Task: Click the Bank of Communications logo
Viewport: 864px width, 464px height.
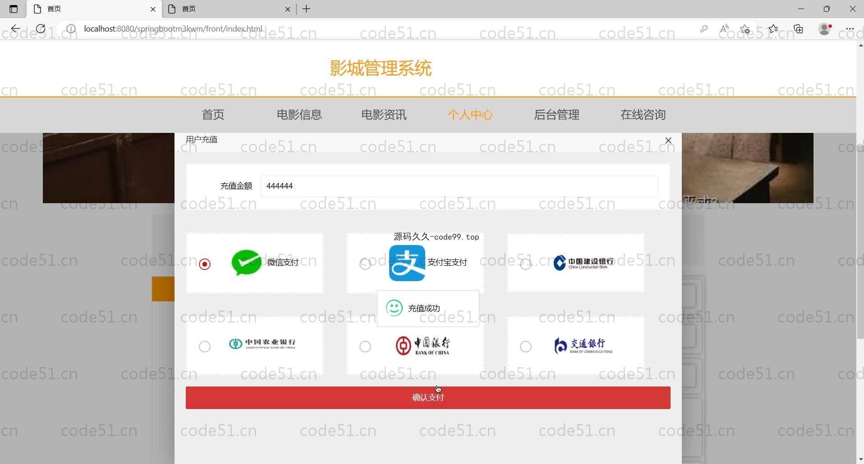Action: pos(583,346)
